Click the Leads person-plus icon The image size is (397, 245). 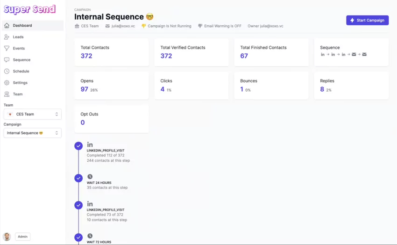7,37
